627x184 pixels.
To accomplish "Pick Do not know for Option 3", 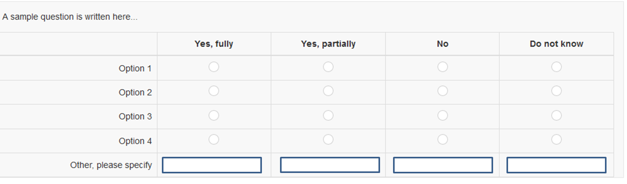I will [x=557, y=115].
